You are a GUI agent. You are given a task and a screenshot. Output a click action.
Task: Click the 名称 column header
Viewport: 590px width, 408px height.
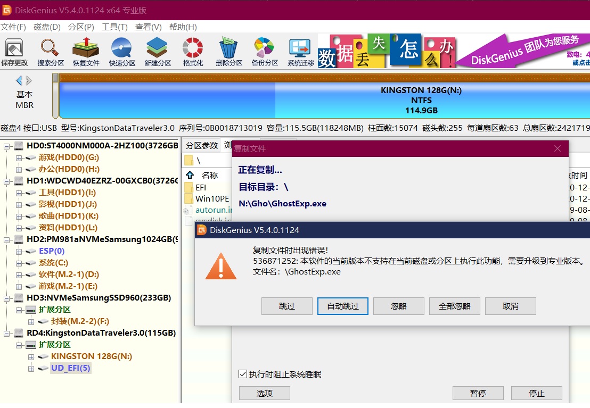tap(210, 175)
